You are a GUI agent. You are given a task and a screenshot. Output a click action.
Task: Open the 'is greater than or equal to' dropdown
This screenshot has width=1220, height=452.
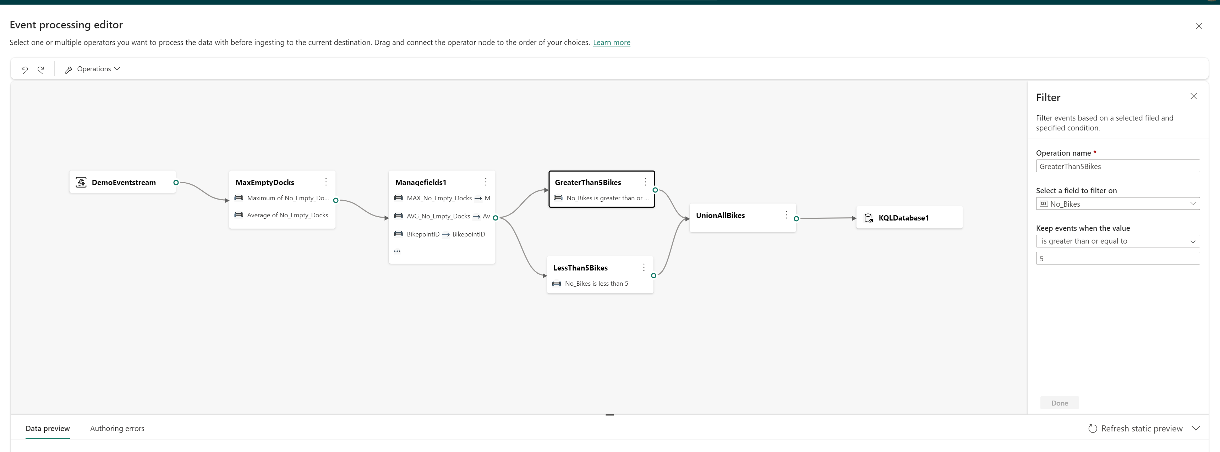(1117, 241)
